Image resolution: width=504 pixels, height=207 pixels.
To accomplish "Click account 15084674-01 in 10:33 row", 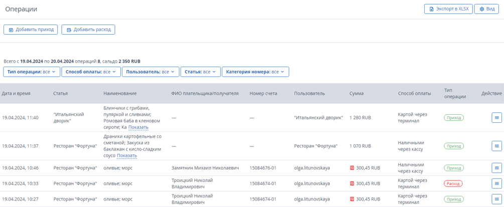I will click(x=263, y=183).
